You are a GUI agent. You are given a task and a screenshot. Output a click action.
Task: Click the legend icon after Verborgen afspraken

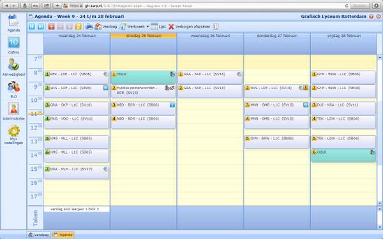tap(216, 27)
